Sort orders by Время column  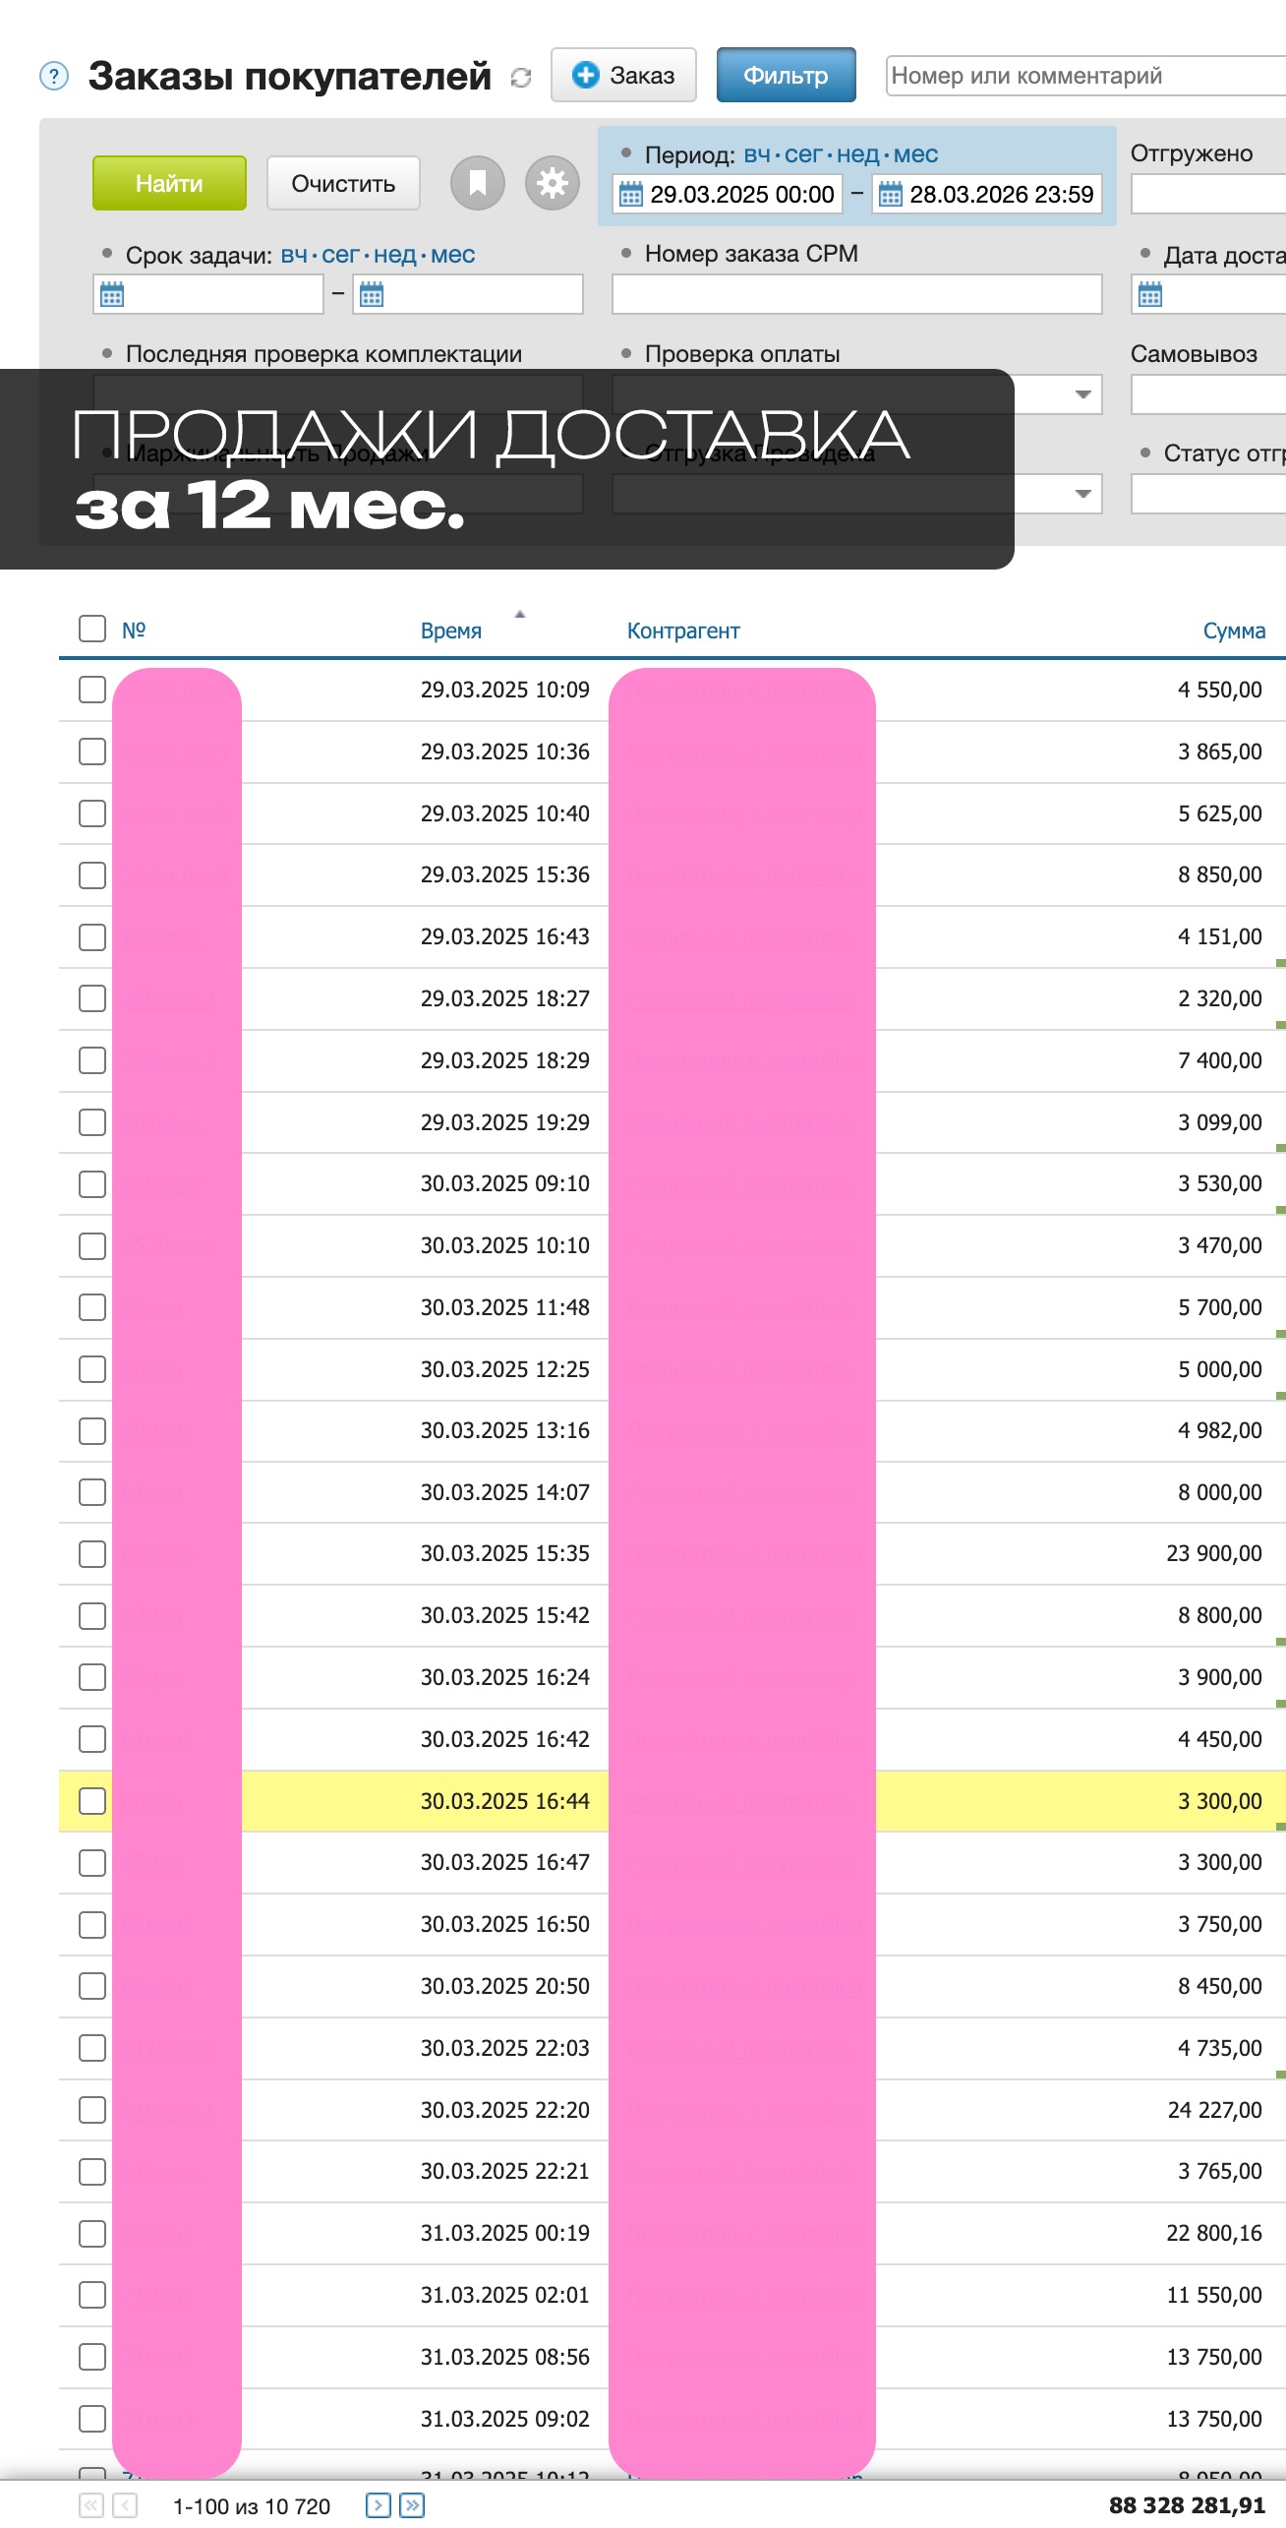(x=450, y=631)
